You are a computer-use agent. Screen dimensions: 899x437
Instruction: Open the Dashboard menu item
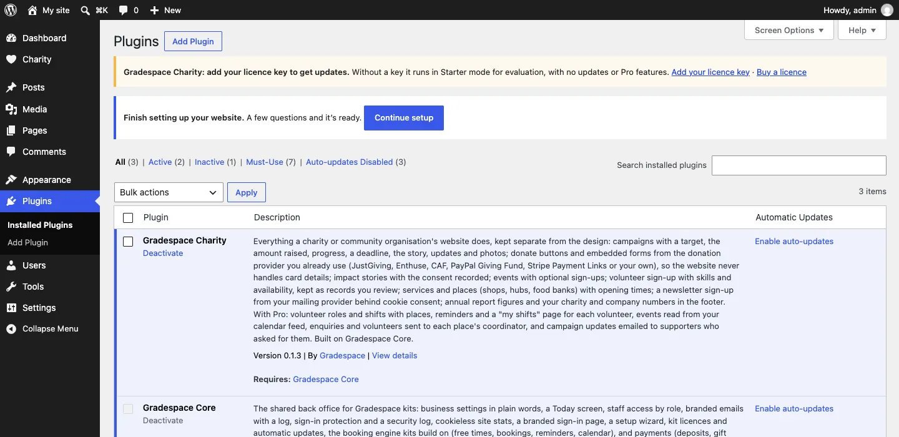click(50, 38)
